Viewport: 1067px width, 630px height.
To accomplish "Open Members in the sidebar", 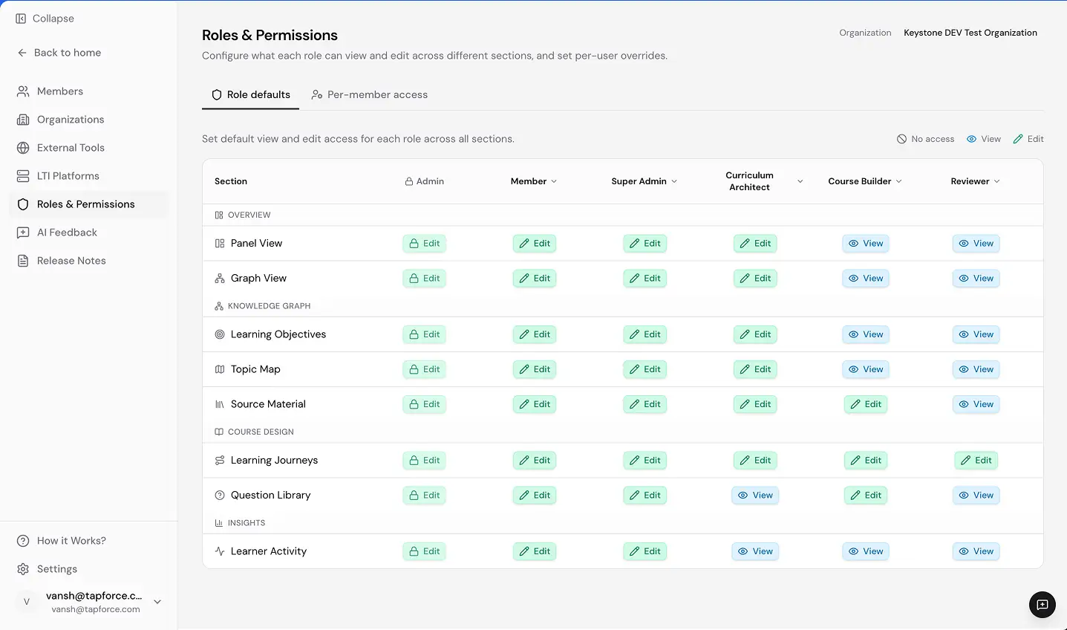I will (89, 91).
